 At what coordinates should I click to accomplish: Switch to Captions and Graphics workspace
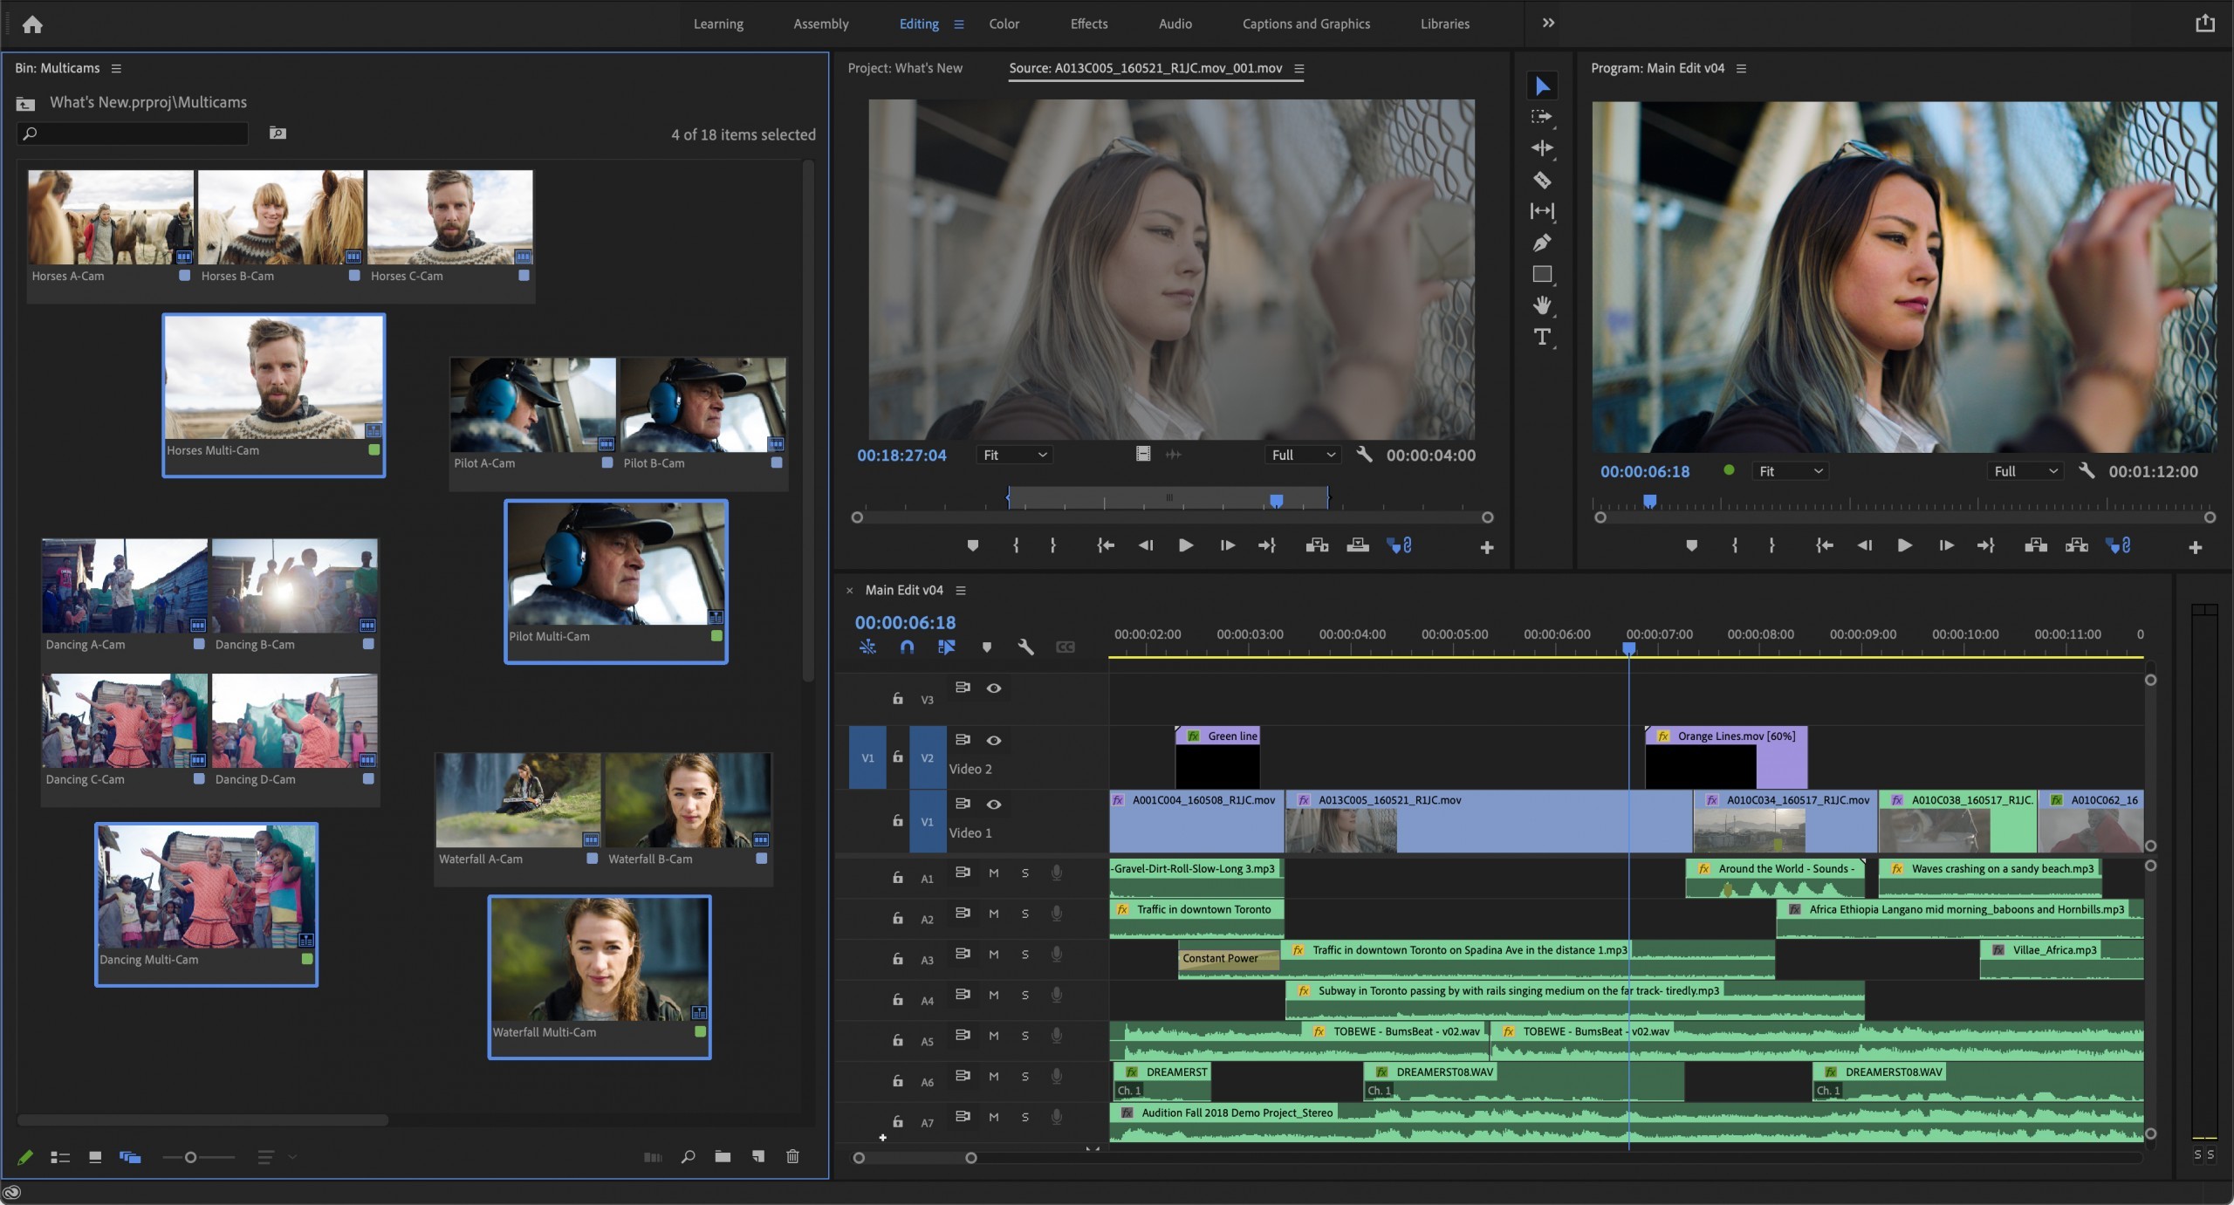pos(1305,24)
